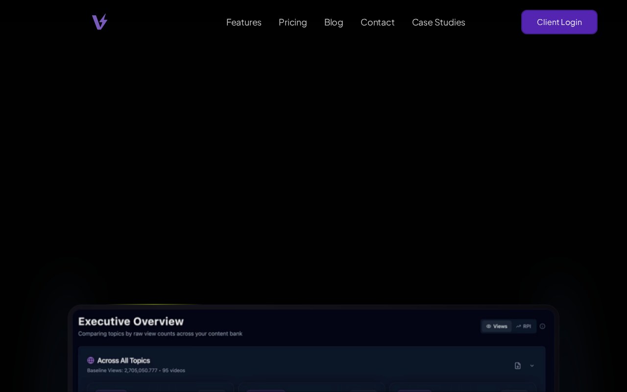Screen dimensions: 627x392
Task: Click the Executive Overview heading
Action: 131,321
